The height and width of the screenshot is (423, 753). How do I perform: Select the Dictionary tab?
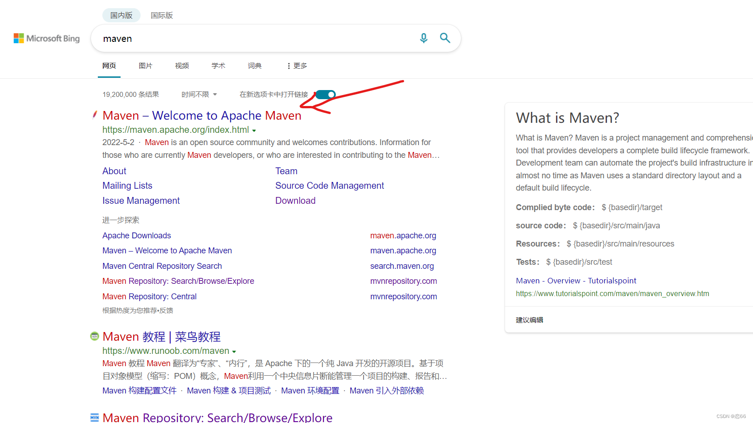click(255, 66)
